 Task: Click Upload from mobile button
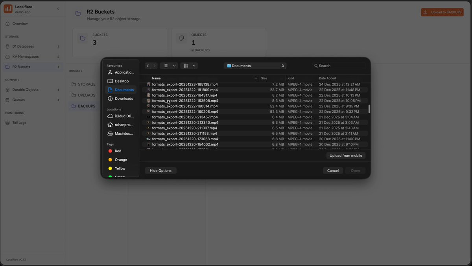pos(346,156)
